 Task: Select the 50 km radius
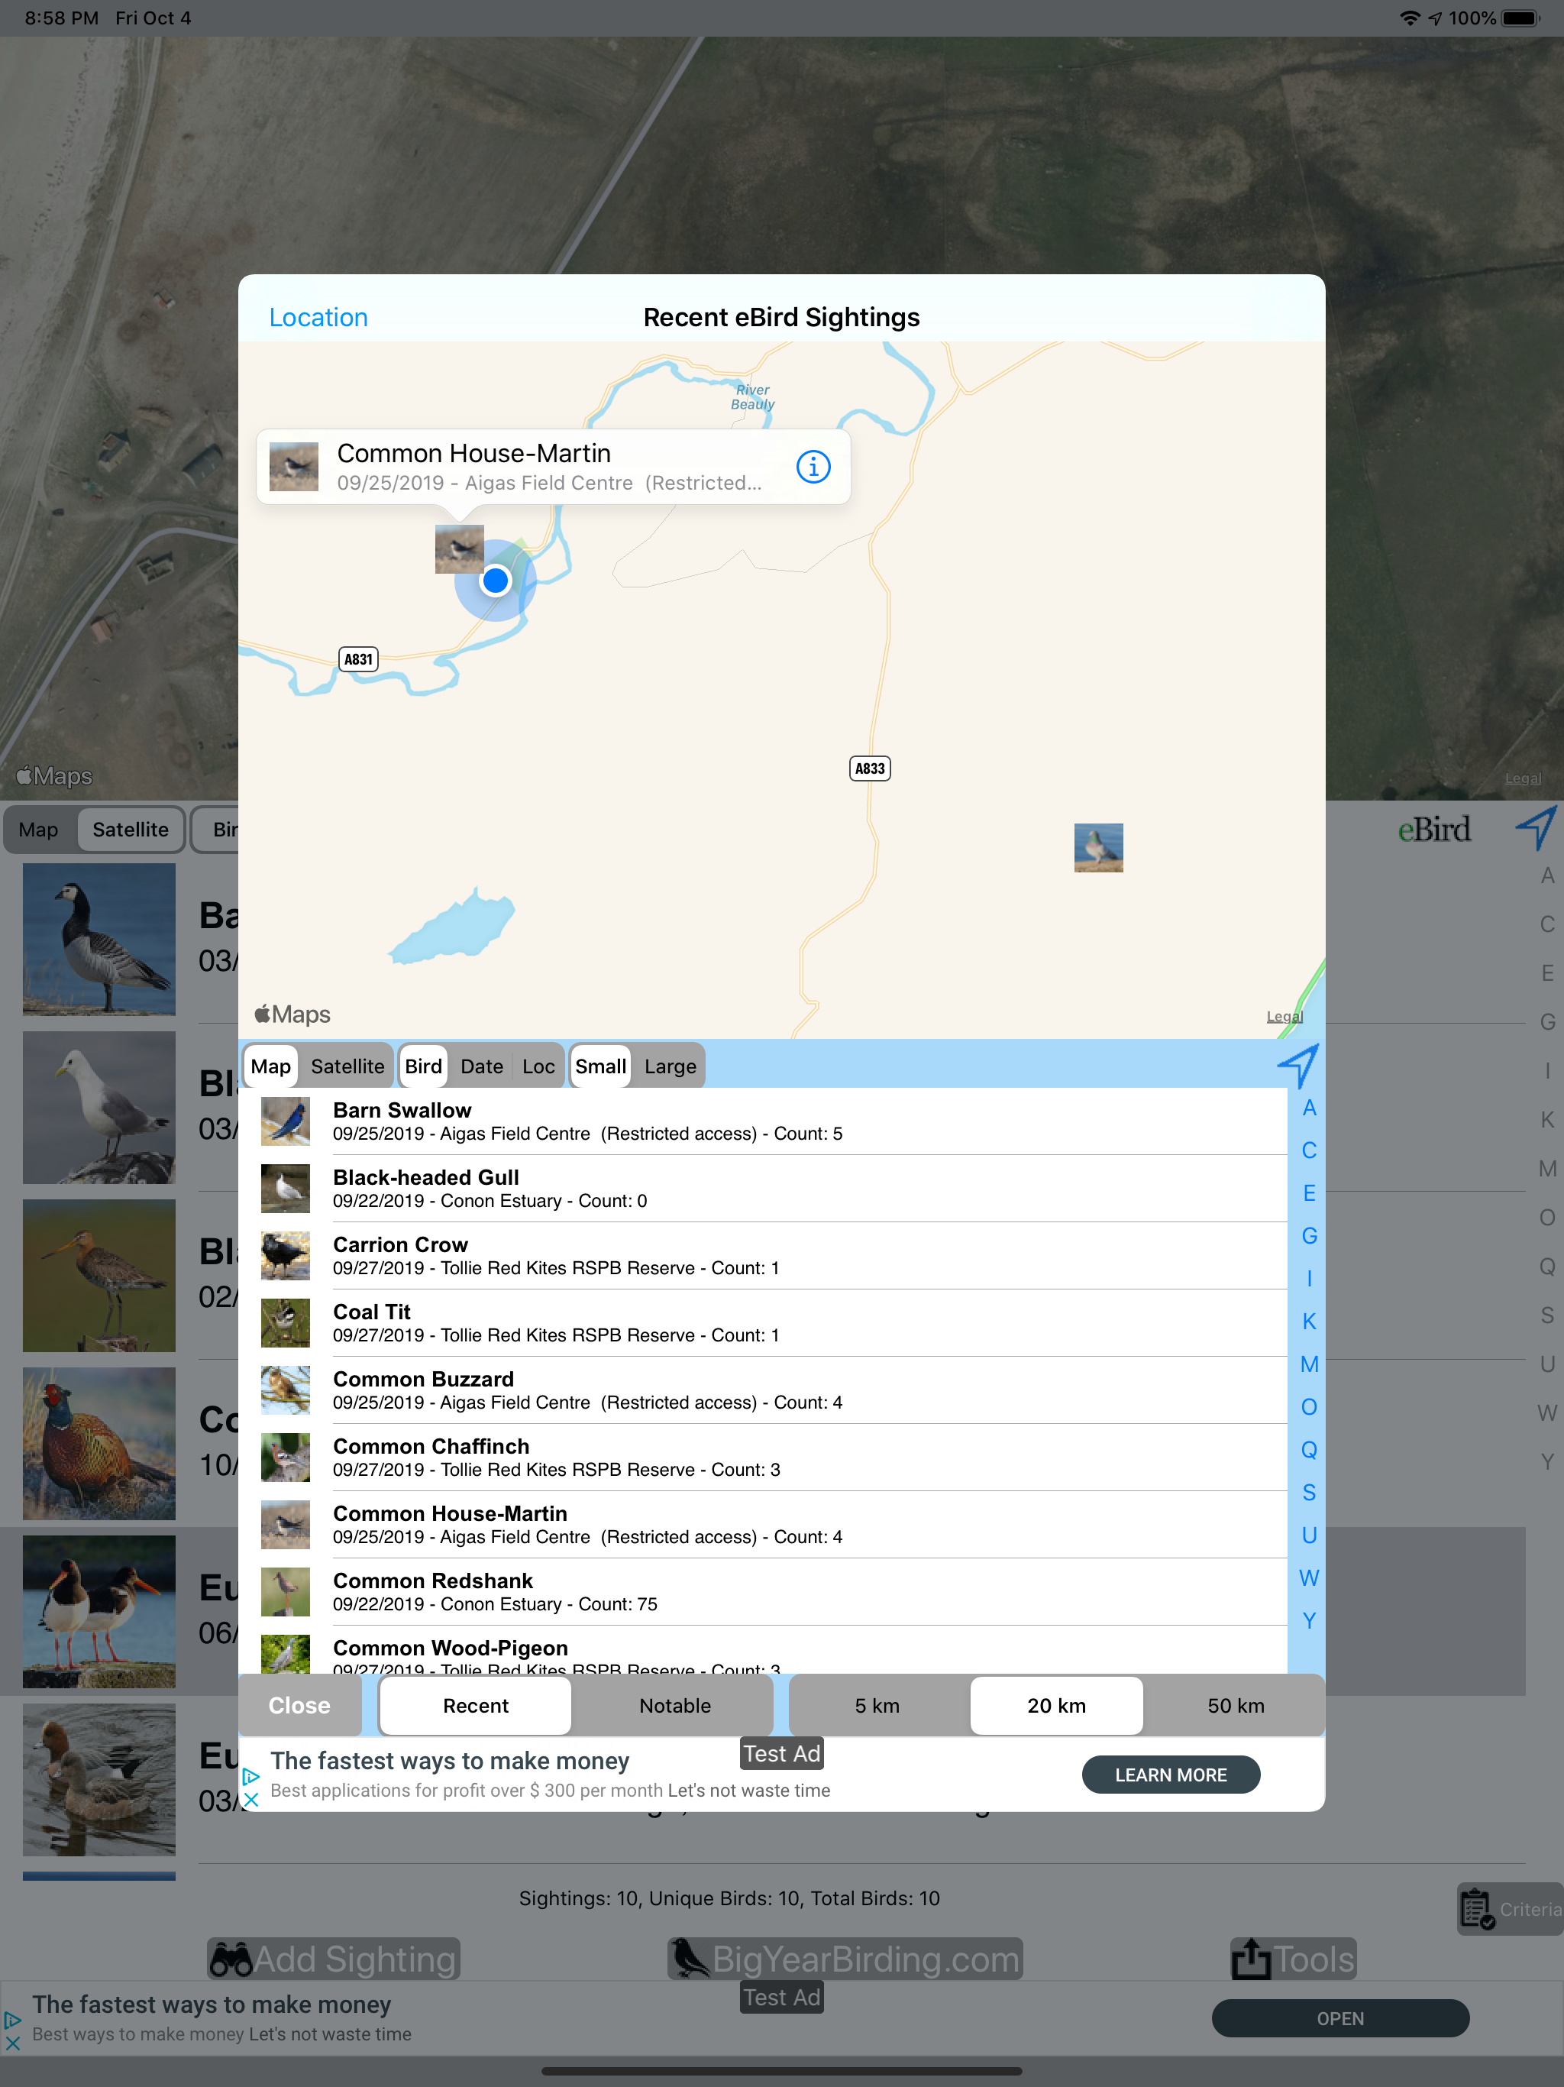tap(1236, 1705)
